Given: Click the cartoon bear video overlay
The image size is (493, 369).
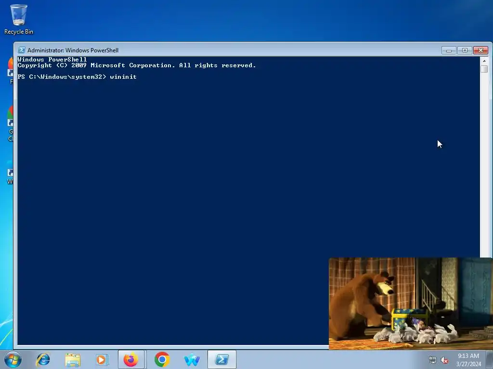Looking at the screenshot, I should [x=411, y=304].
